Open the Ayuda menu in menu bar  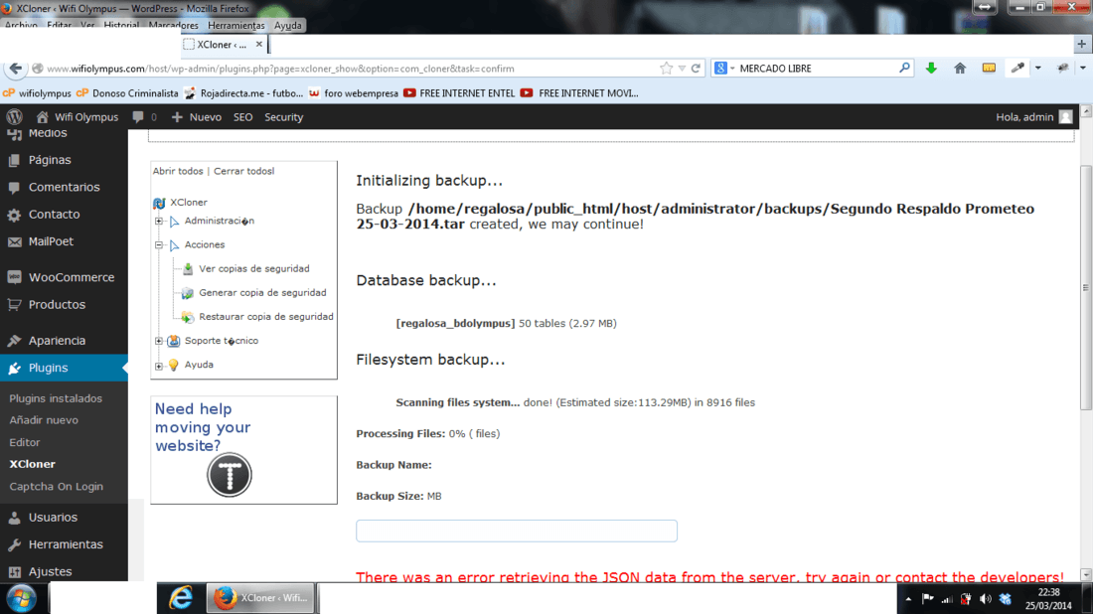coord(288,26)
